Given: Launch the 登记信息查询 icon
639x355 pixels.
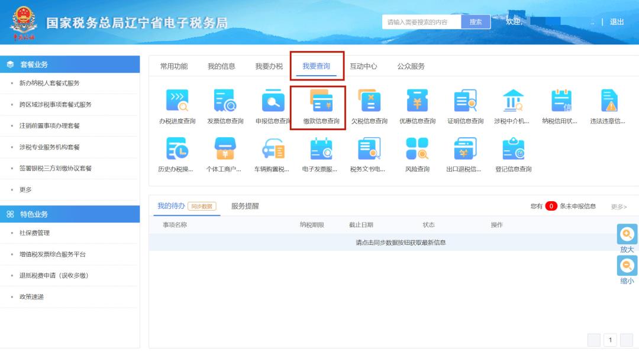Looking at the screenshot, I should [x=513, y=149].
